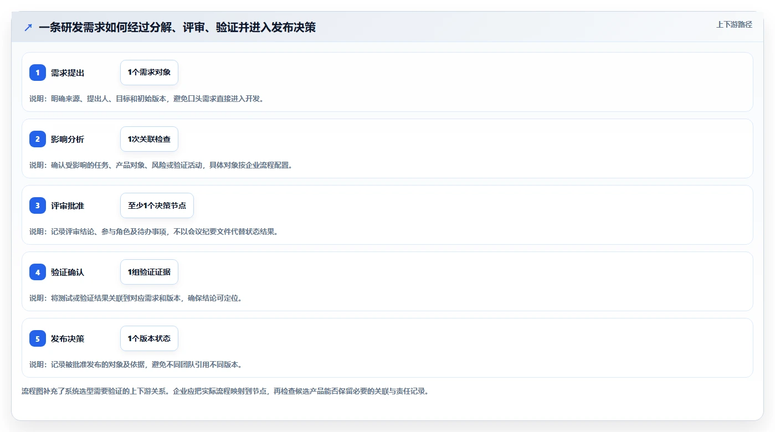
Task: Click the step 5 number badge
Action: click(x=38, y=338)
